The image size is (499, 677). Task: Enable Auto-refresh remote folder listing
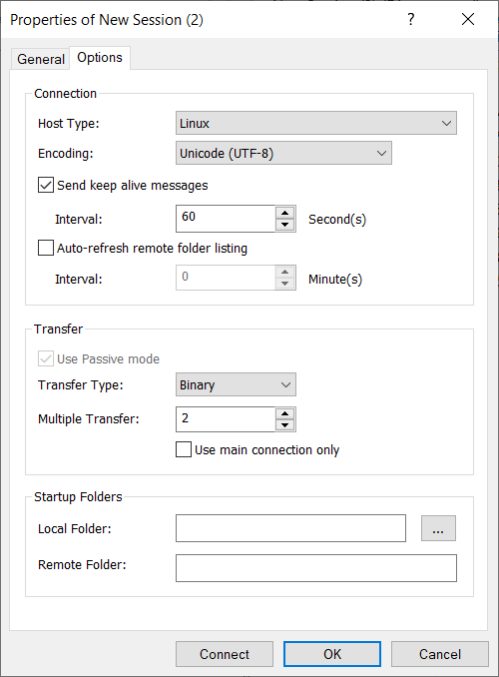coord(46,249)
